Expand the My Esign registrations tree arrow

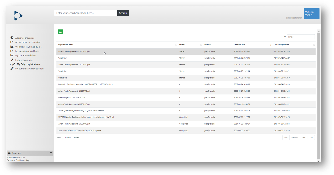point(10,64)
